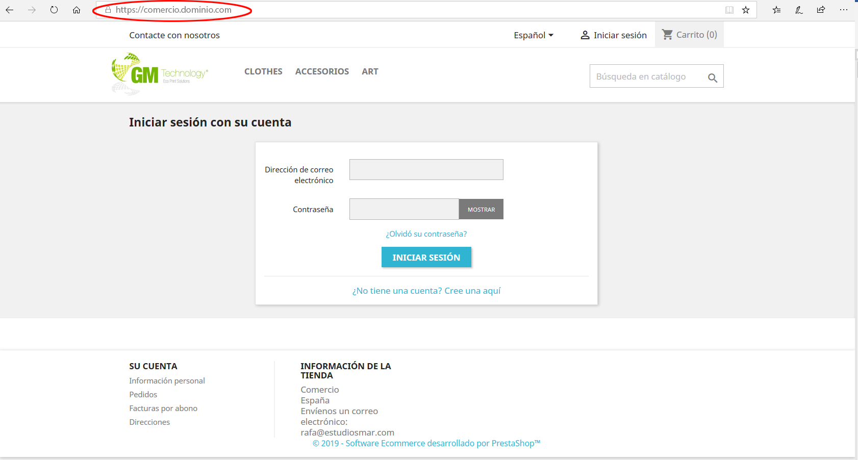Click the browser back arrow
The height and width of the screenshot is (460, 858).
click(x=10, y=10)
